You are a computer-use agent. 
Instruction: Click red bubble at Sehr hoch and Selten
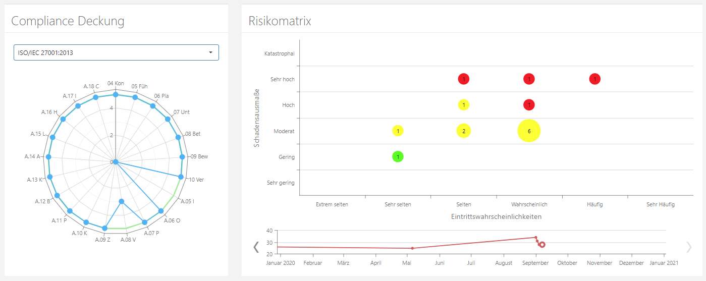tap(463, 79)
